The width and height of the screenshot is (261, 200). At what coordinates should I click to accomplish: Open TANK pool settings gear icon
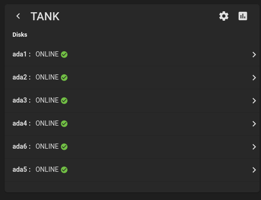tap(224, 16)
